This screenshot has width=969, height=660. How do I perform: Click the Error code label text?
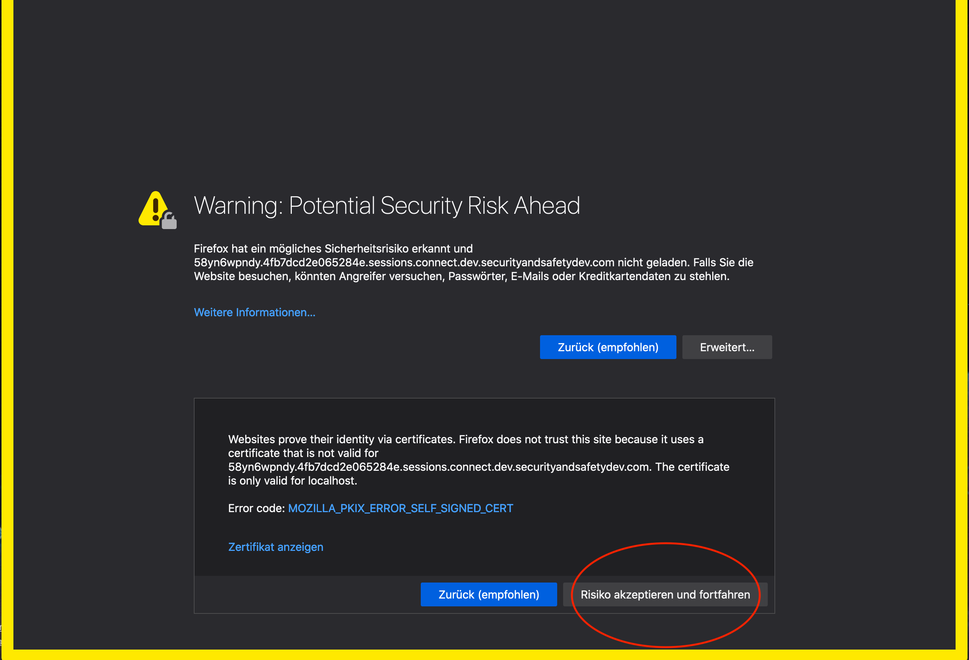click(256, 508)
